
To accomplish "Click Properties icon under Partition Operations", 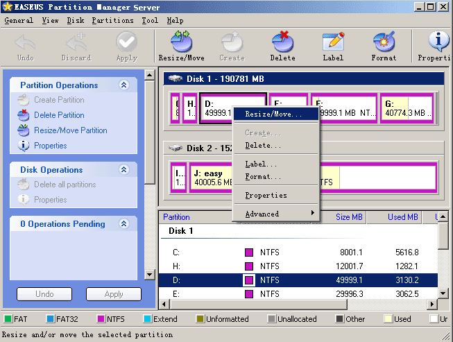I will [x=24, y=146].
